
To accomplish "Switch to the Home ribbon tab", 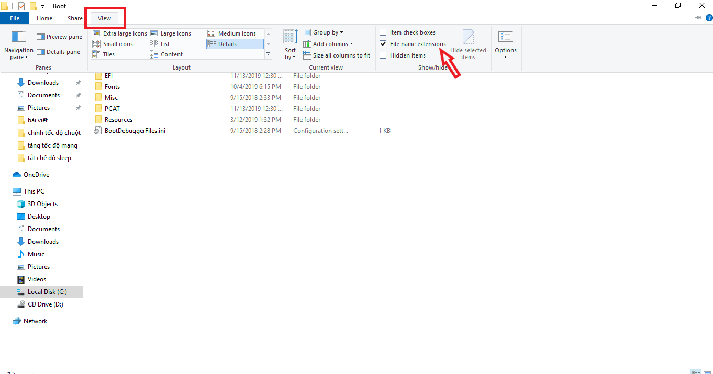I will pyautogui.click(x=44, y=18).
